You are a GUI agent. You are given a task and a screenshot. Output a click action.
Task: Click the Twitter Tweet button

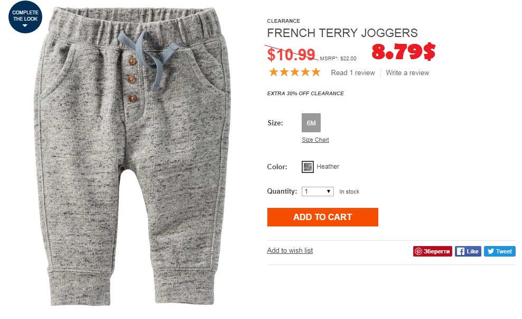point(500,251)
